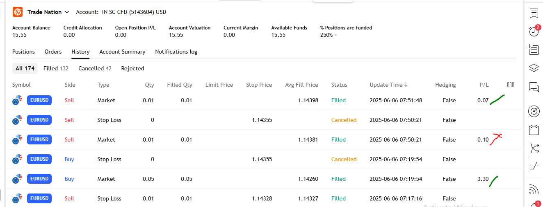Click the broadcast signal icon in sidebar

[x=534, y=189]
